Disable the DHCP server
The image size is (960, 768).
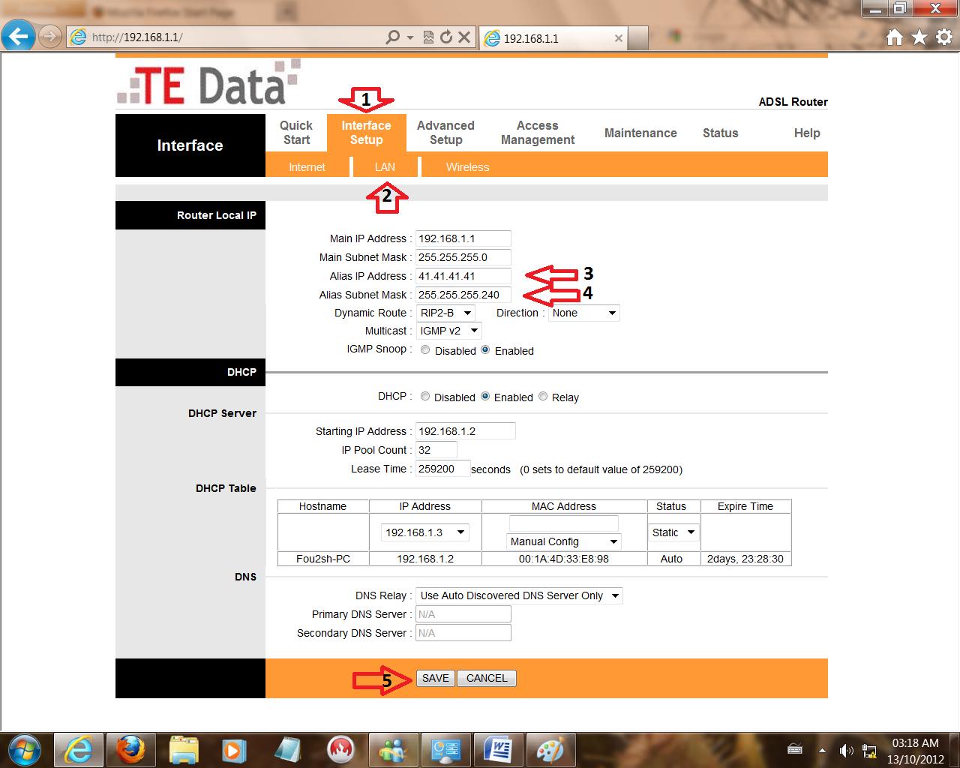coord(425,397)
